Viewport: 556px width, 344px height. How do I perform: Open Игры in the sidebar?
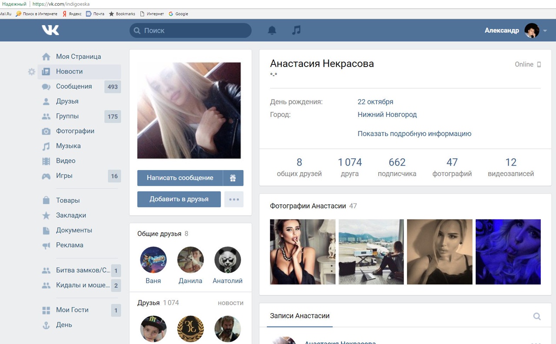click(64, 176)
